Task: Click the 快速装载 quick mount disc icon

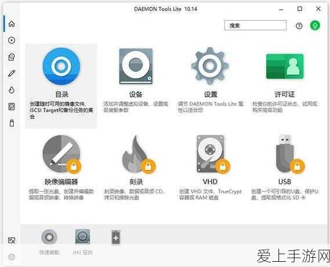Action: [49, 237]
